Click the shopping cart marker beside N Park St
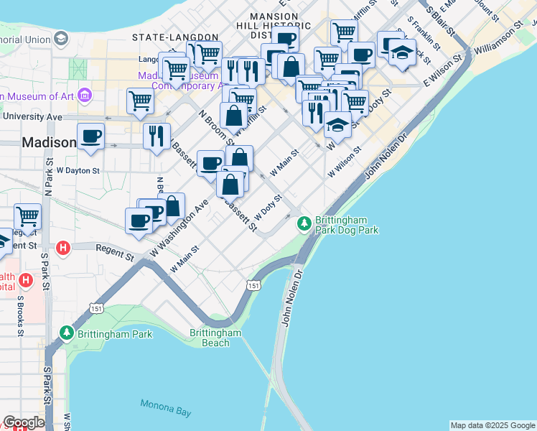Screen dimensions: 537x431 28,218
